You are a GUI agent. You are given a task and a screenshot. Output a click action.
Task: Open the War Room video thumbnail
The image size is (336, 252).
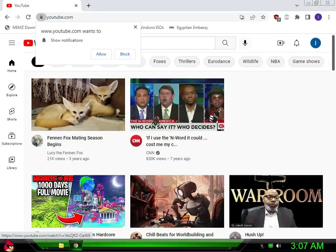[x=276, y=201]
